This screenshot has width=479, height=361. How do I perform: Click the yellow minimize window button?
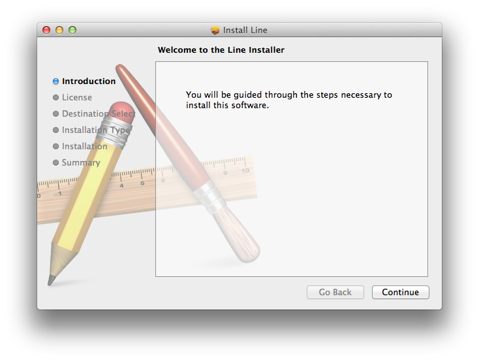59,30
